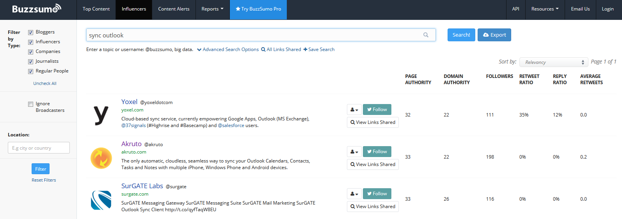
Task: Uncheck the Influencers filter checkbox
Action: point(30,42)
